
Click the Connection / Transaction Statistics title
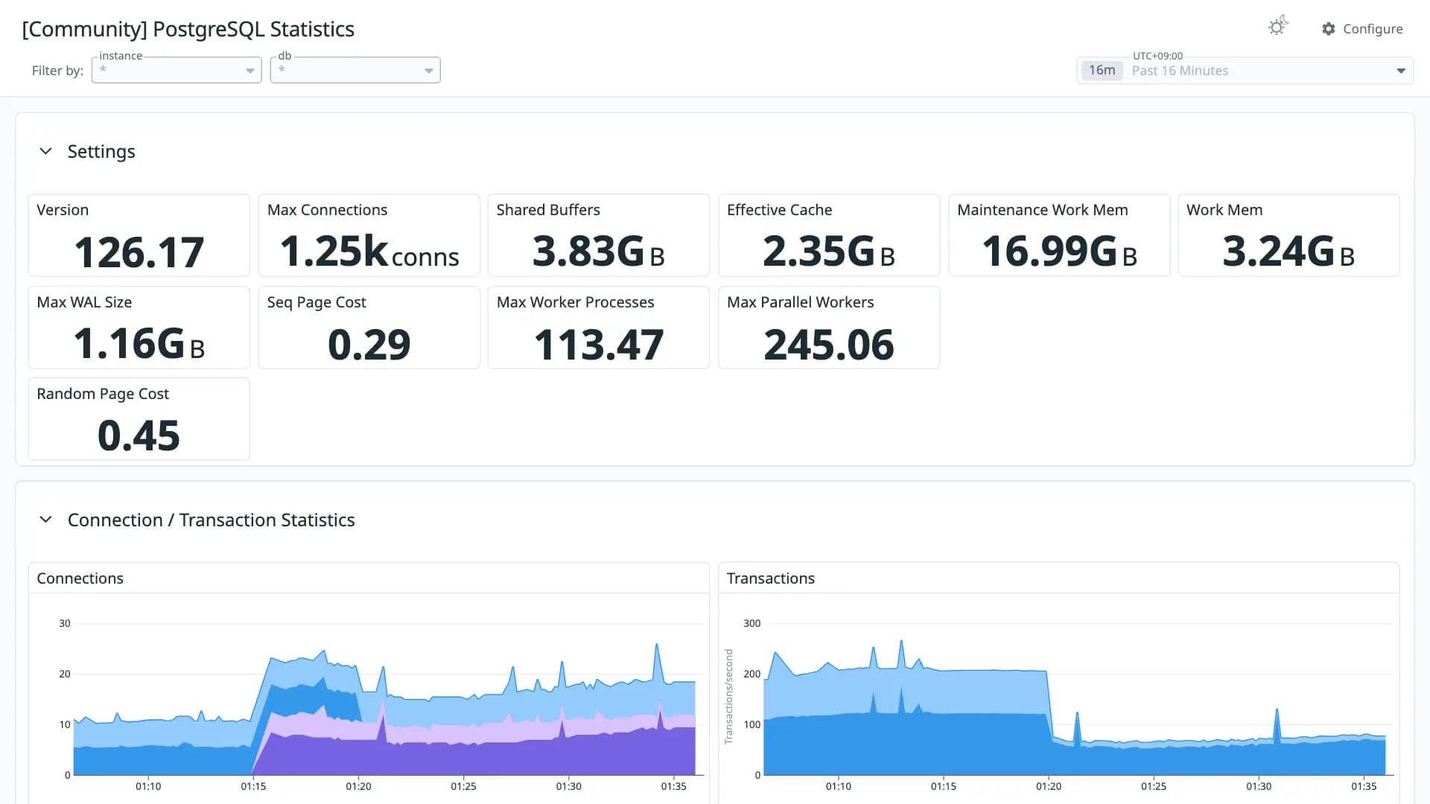point(211,520)
